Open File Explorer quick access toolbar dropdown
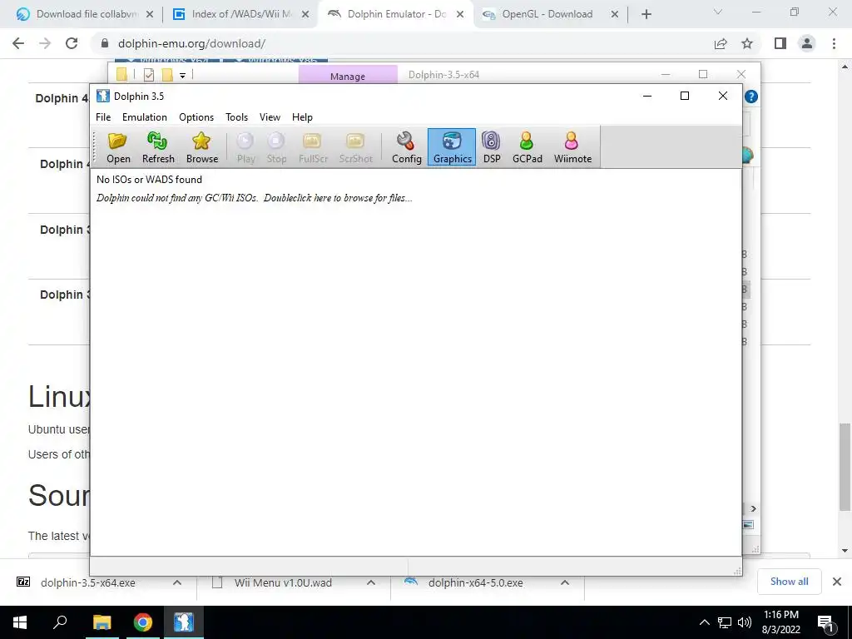This screenshot has height=639, width=852. [x=182, y=76]
